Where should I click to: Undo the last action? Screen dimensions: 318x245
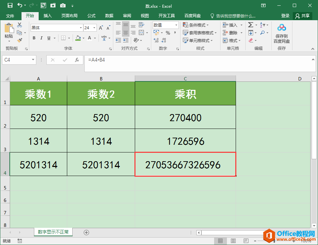tap(20, 5)
